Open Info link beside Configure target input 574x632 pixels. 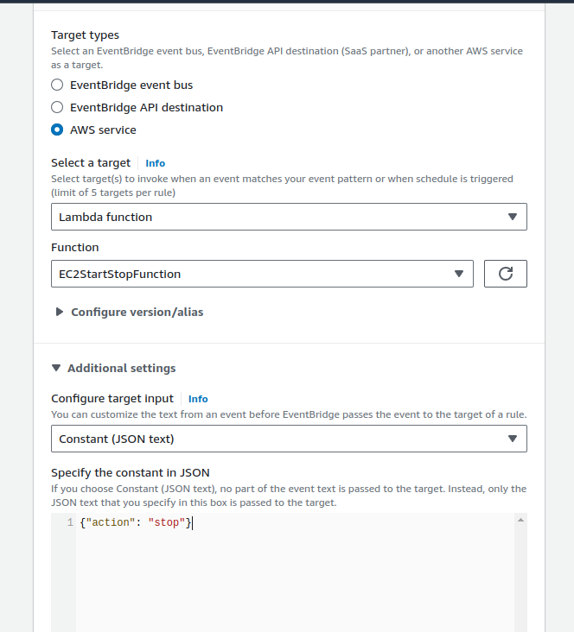pos(198,399)
